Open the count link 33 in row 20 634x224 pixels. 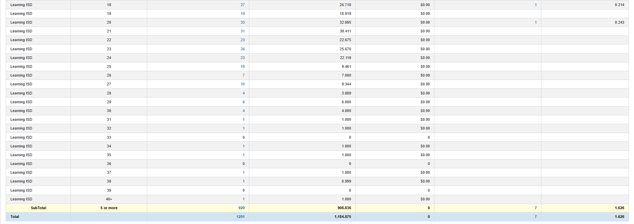pyautogui.click(x=242, y=22)
